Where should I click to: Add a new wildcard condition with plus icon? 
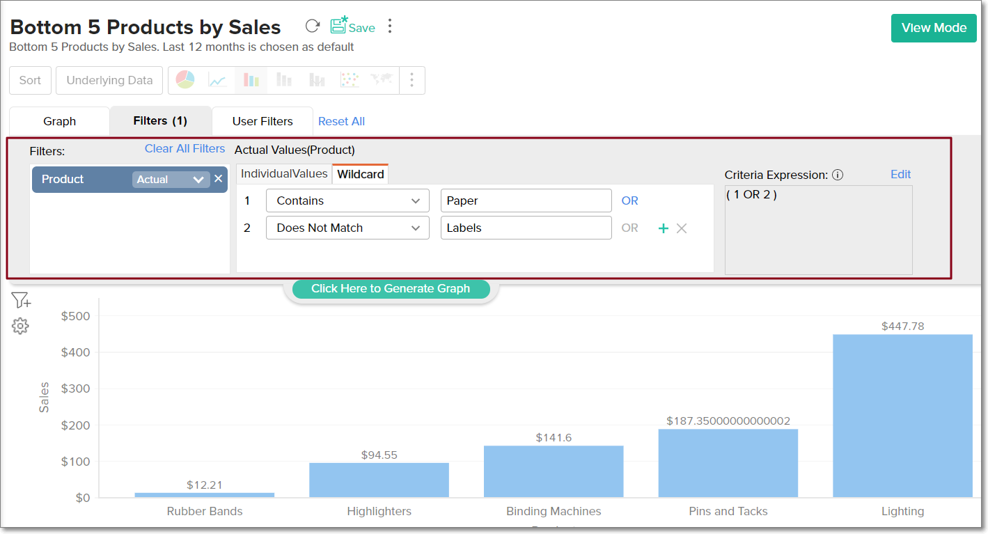tap(663, 228)
